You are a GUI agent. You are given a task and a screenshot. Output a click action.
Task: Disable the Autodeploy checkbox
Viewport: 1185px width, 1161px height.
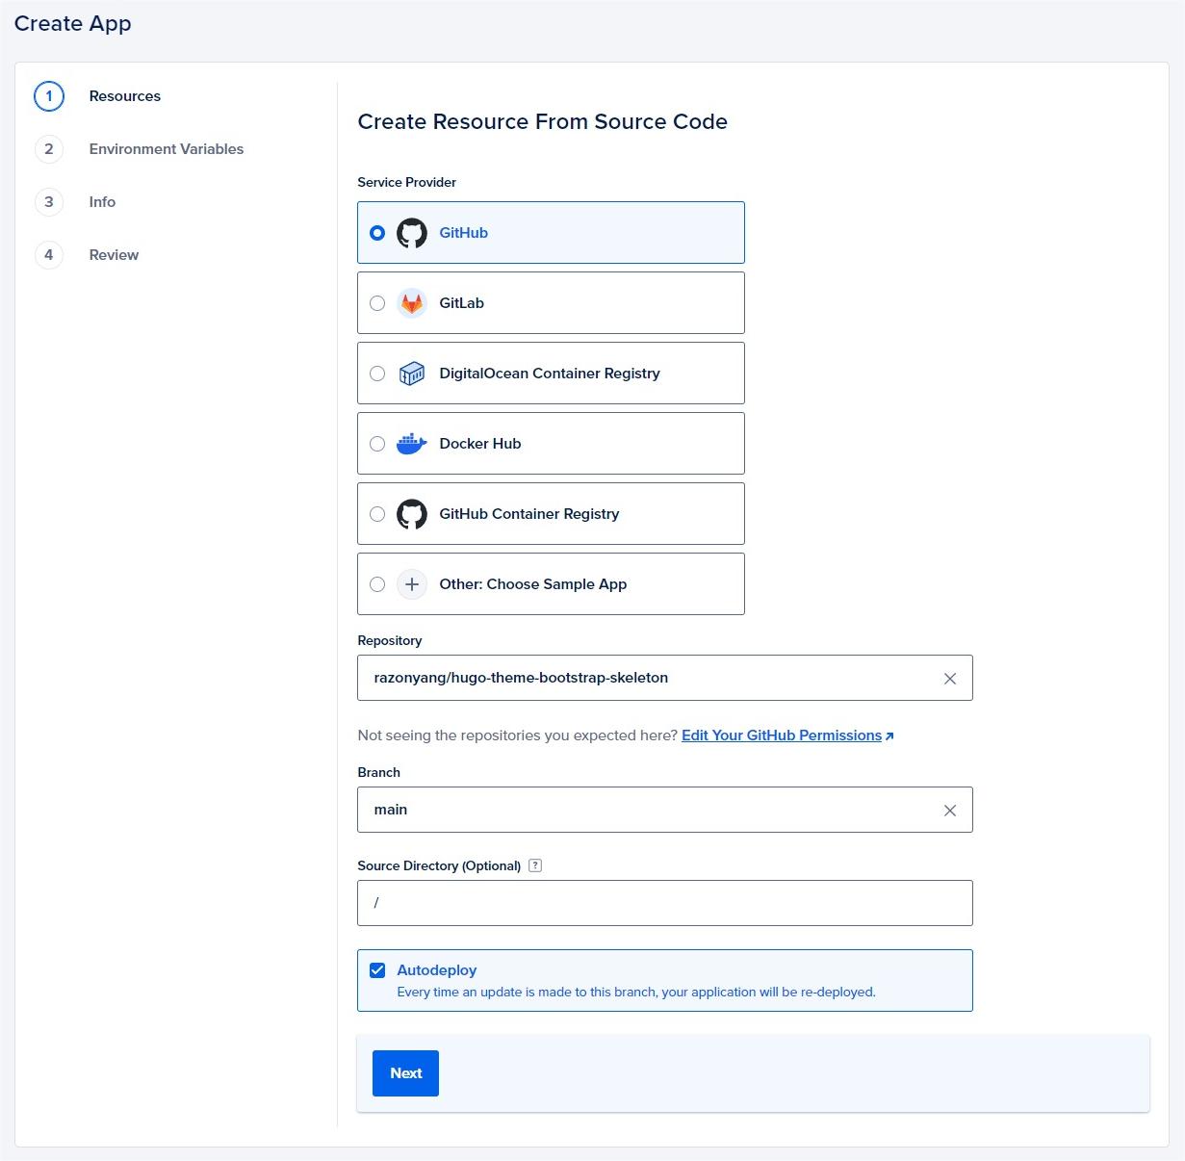point(377,969)
